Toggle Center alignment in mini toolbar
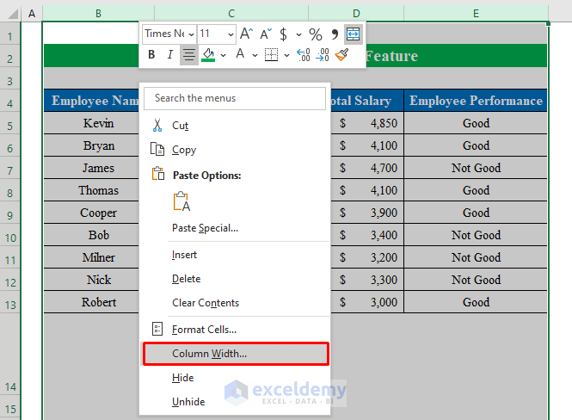Screen dimensions: 572x420 point(189,55)
